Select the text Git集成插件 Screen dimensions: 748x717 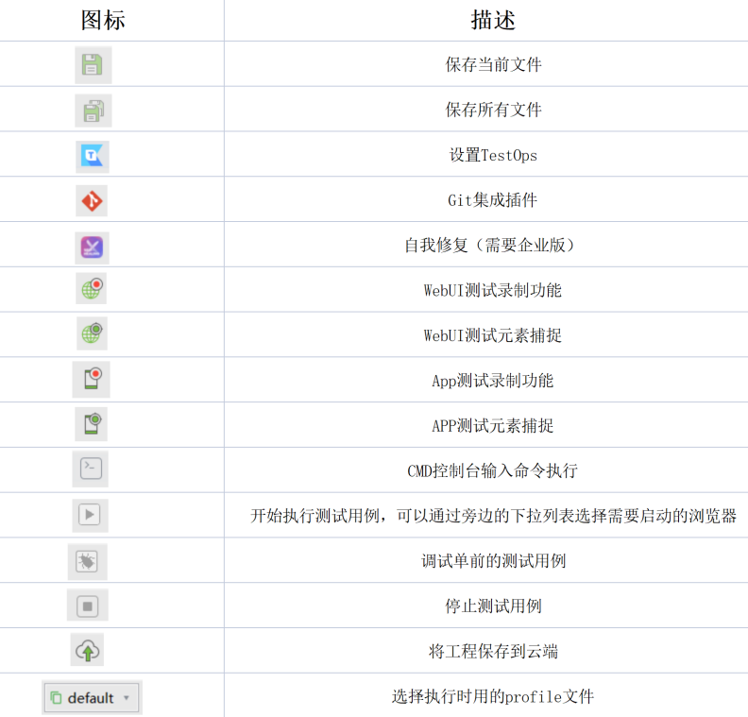click(492, 200)
